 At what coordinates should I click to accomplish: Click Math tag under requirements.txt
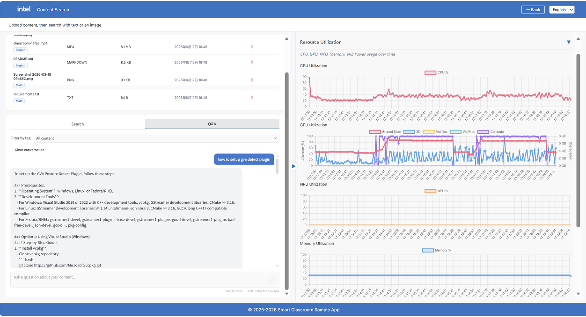point(19,101)
